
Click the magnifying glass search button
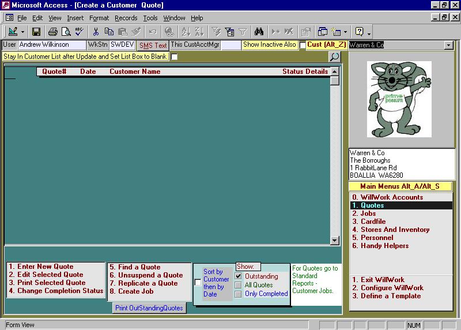334,57
